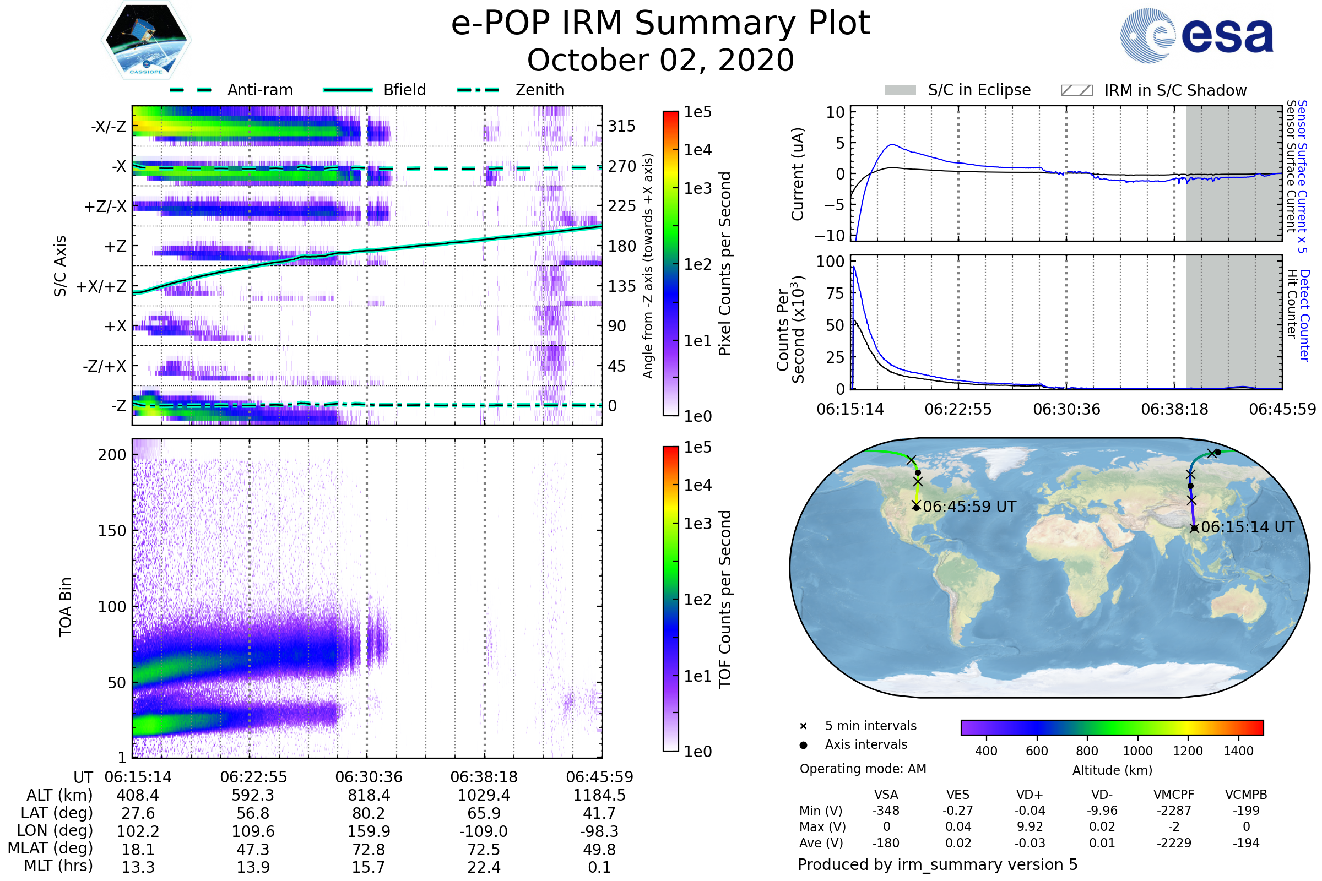Viewport: 1322px width, 881px height.
Task: Click the Sensor Surface Current x 5 label
Action: coord(1302,176)
